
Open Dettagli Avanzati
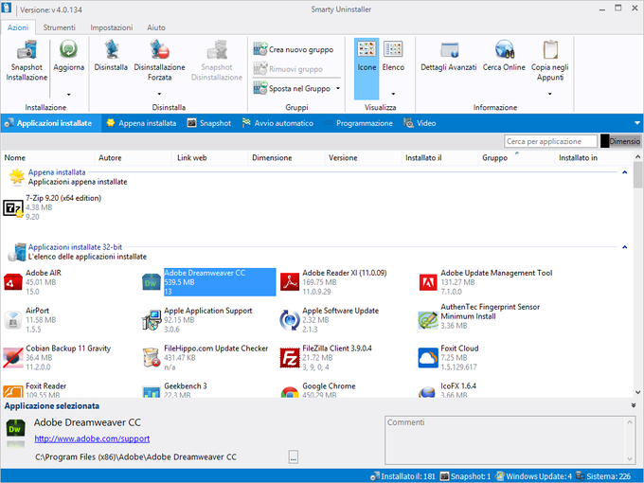[449, 57]
